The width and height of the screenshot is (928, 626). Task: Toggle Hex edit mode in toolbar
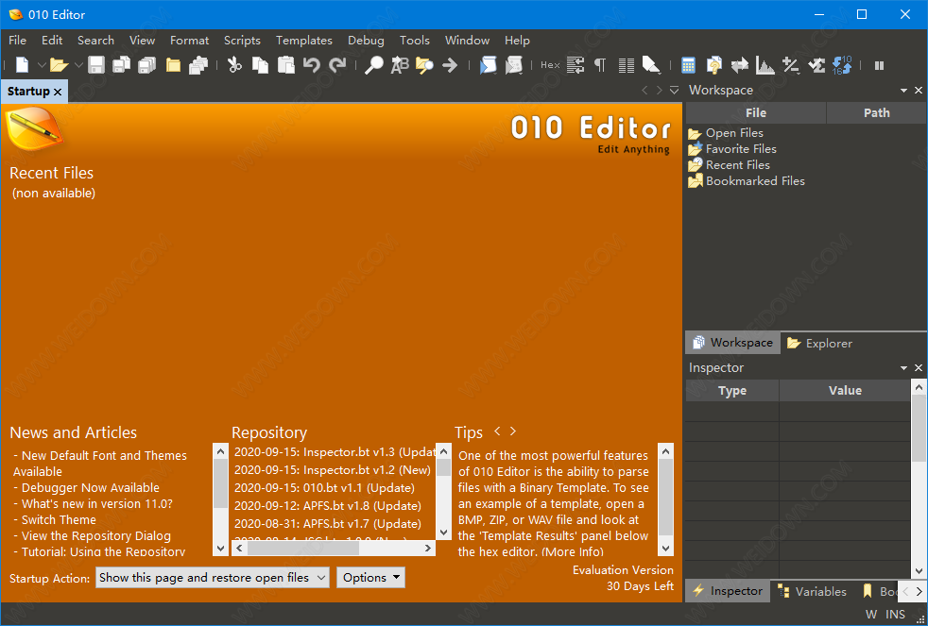tap(550, 65)
